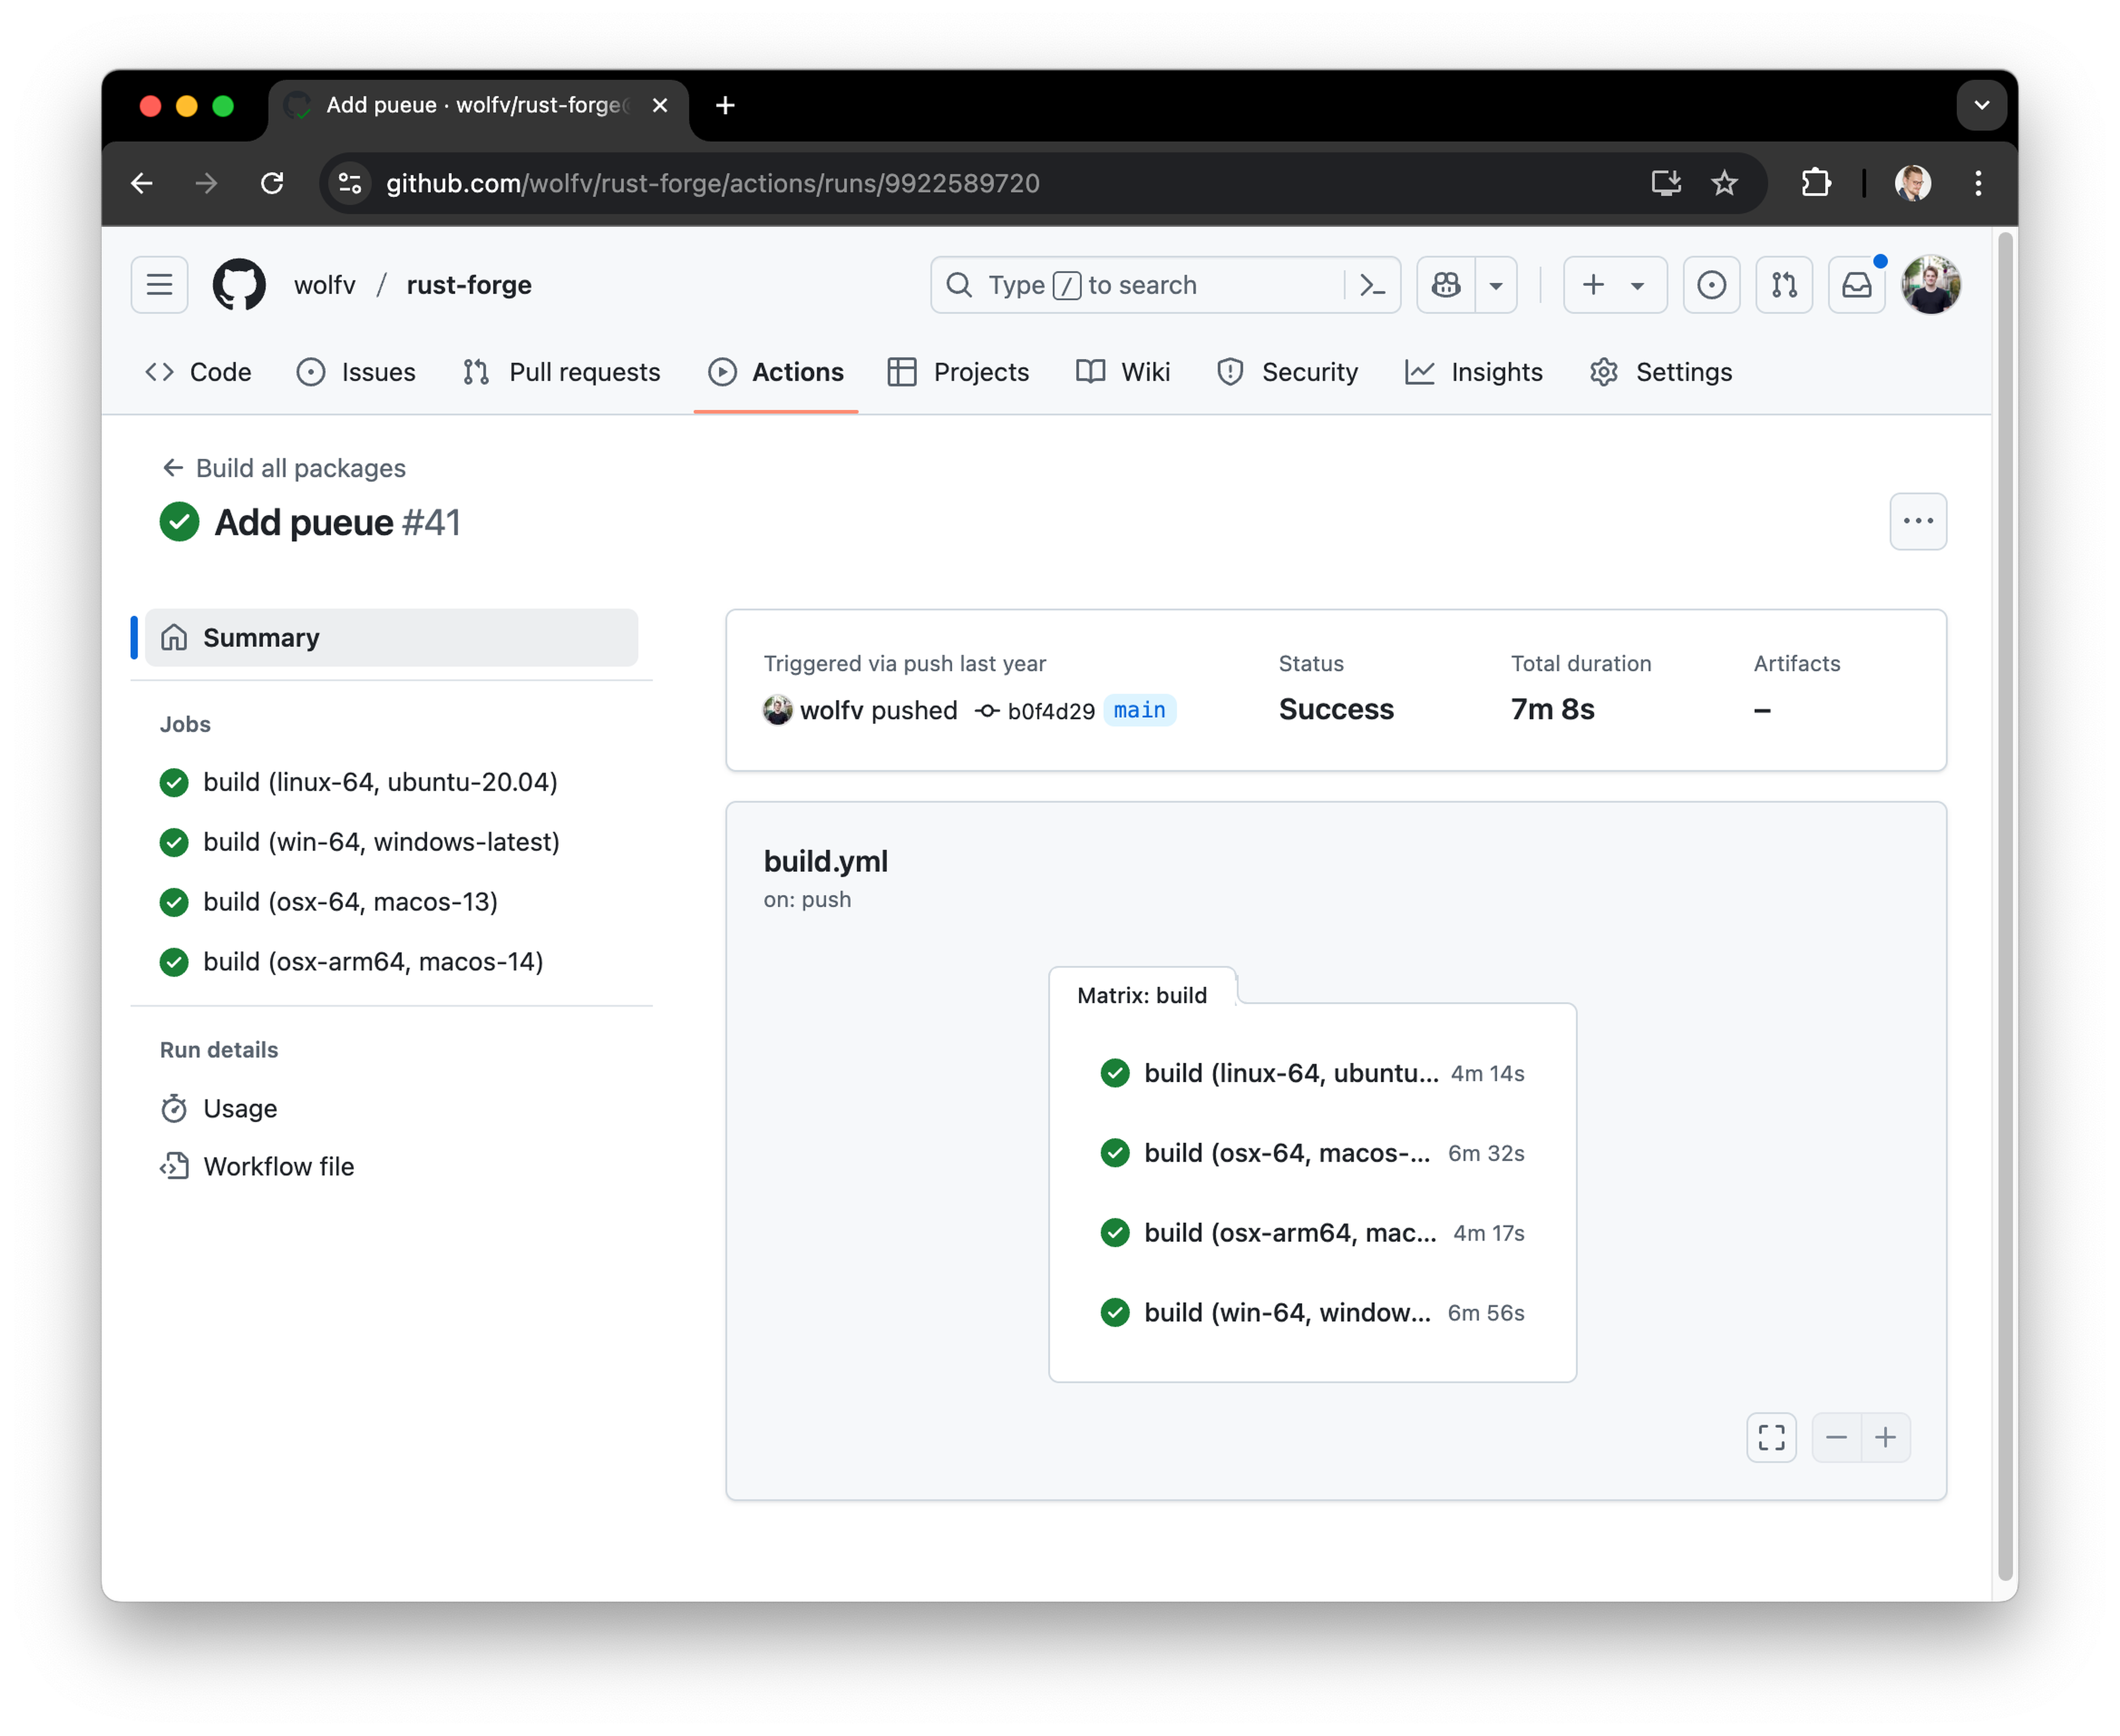Zoom in the workflow graph
This screenshot has height=1736, width=2120.
coord(1885,1437)
